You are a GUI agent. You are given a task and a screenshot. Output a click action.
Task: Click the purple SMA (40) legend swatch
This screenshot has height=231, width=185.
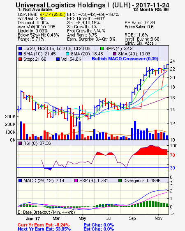click(x=115, y=54)
